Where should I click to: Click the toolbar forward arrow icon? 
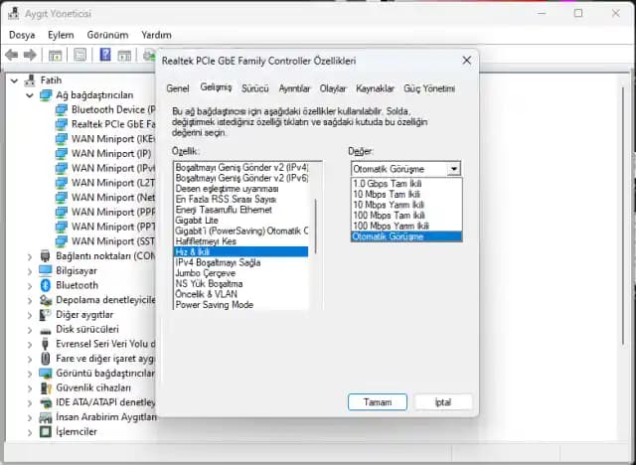pos(30,55)
